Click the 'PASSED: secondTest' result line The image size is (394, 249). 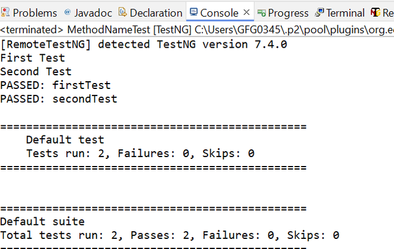pyautogui.click(x=59, y=99)
